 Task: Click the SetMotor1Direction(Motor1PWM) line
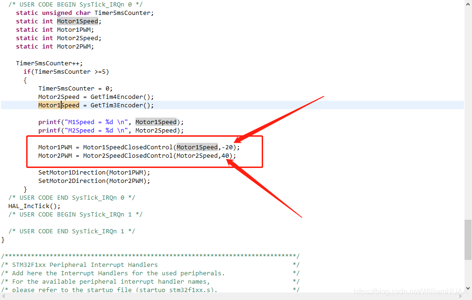pos(94,173)
